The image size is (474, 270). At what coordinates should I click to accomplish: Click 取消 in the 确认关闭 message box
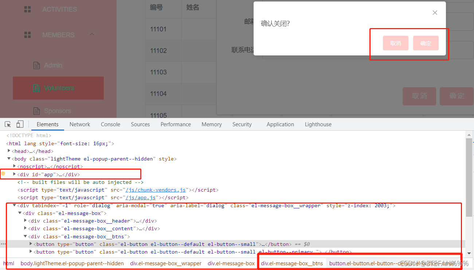click(x=396, y=43)
